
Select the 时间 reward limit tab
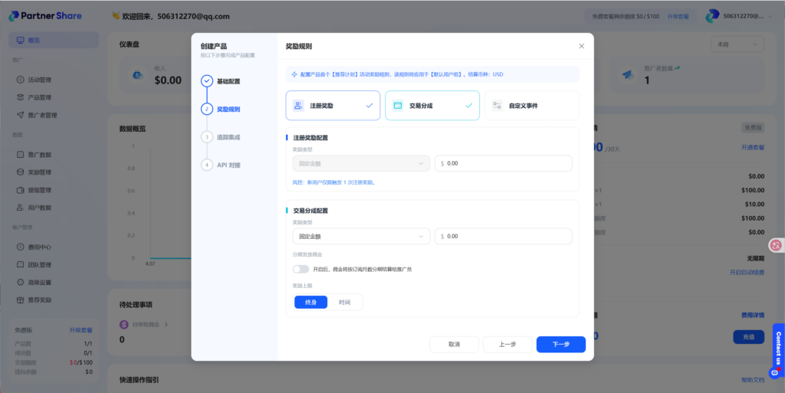point(345,303)
